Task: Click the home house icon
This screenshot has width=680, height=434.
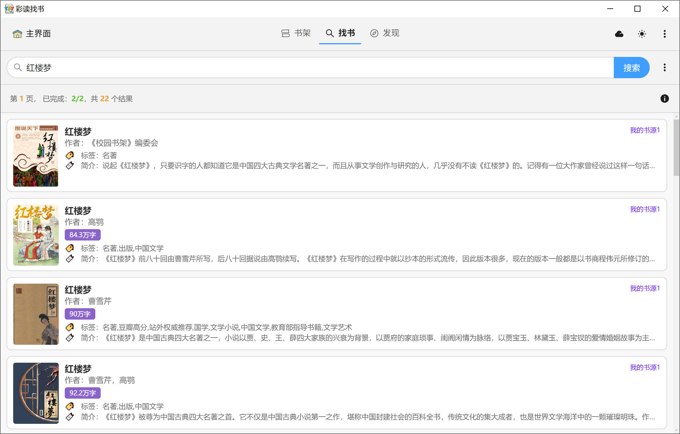Action: (x=17, y=34)
